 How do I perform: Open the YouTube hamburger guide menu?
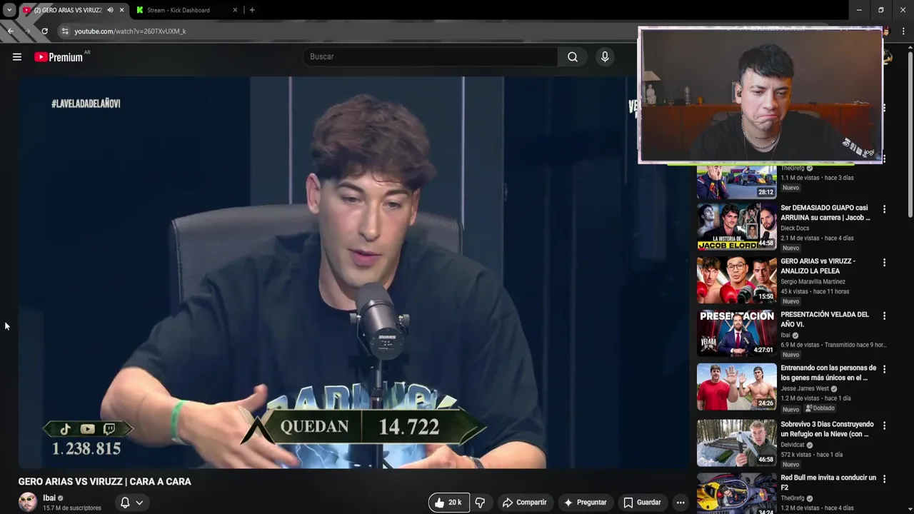point(17,57)
